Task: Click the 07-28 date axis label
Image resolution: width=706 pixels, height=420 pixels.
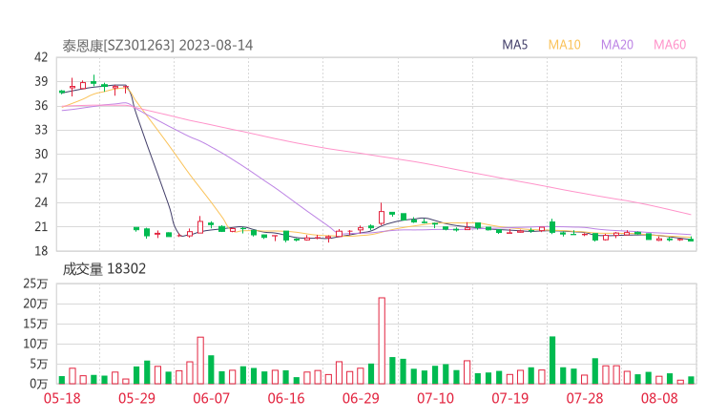Action: click(x=585, y=398)
